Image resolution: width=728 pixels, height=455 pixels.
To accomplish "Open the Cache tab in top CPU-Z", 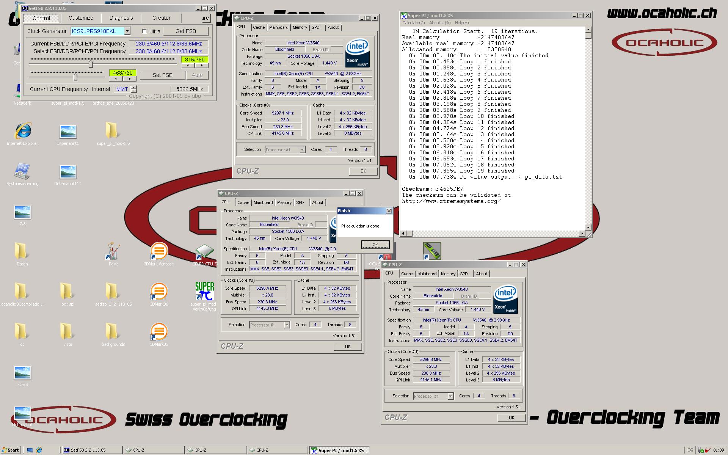I will pos(259,27).
